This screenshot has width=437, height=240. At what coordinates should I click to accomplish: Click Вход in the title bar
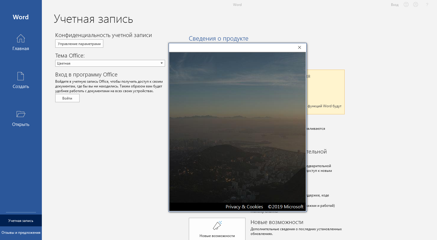[x=395, y=5]
